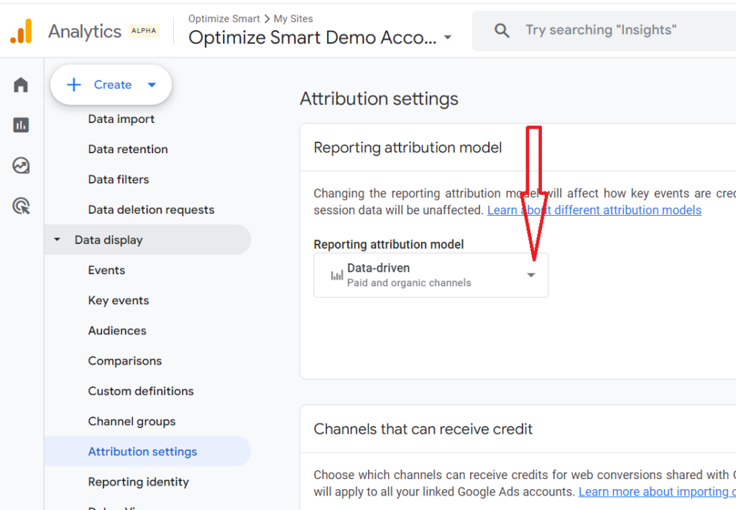Click the Optimize Smart Demo Account name
This screenshot has width=736, height=510.
click(312, 37)
